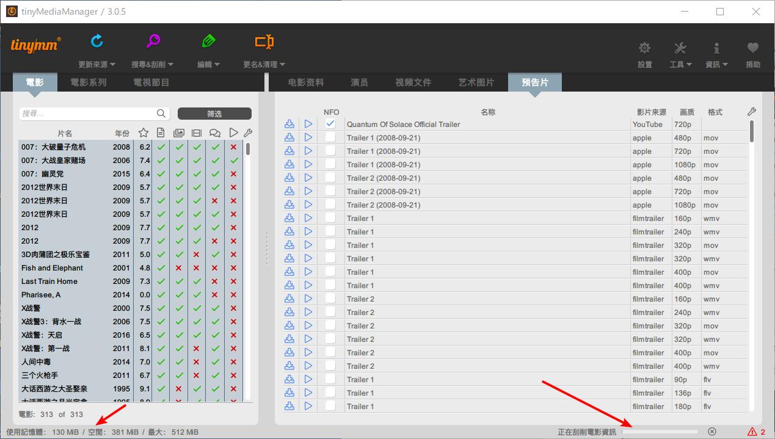
Task: Click the heart donate icon
Action: click(x=753, y=48)
